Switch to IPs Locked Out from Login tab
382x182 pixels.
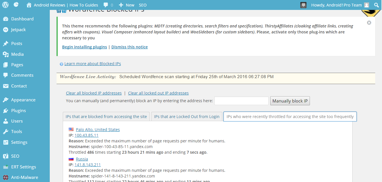(x=187, y=117)
